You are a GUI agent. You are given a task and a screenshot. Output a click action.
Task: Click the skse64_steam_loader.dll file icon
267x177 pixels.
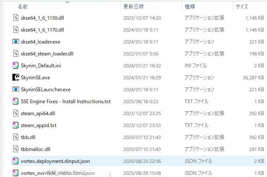16,53
